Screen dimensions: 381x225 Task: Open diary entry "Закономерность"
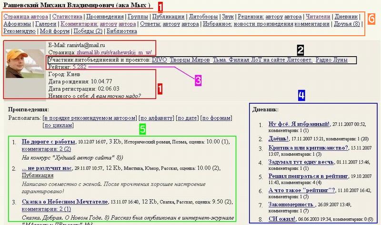pyautogui.click(x=291, y=205)
